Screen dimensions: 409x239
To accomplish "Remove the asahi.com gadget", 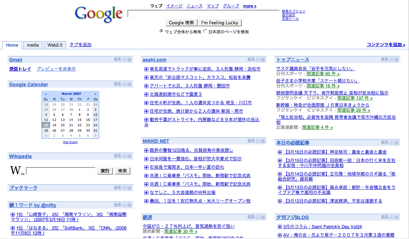I will click(x=263, y=60).
